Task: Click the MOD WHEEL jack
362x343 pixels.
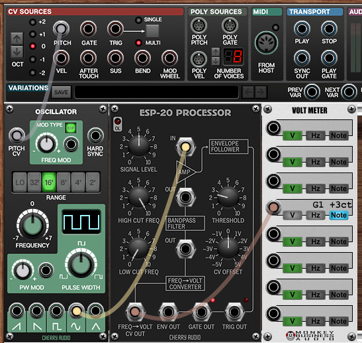Action: (x=169, y=58)
